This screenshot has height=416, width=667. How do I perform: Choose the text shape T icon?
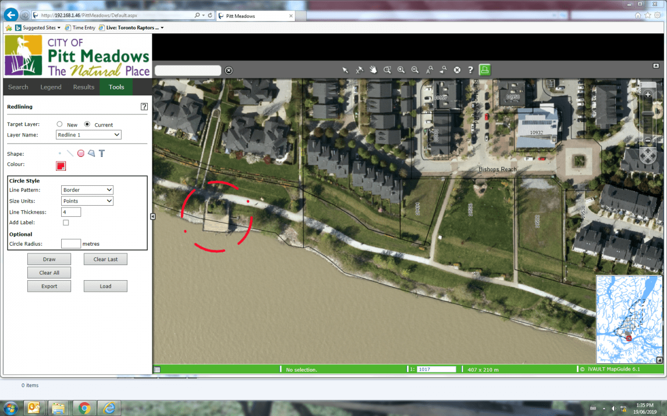point(102,154)
